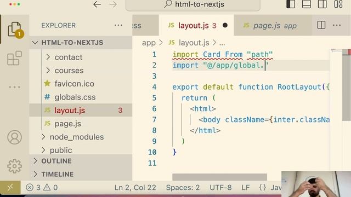Toggle the bottom panel layout icon
Image resolution: width=351 pixels, height=197 pixels.
(307, 4)
